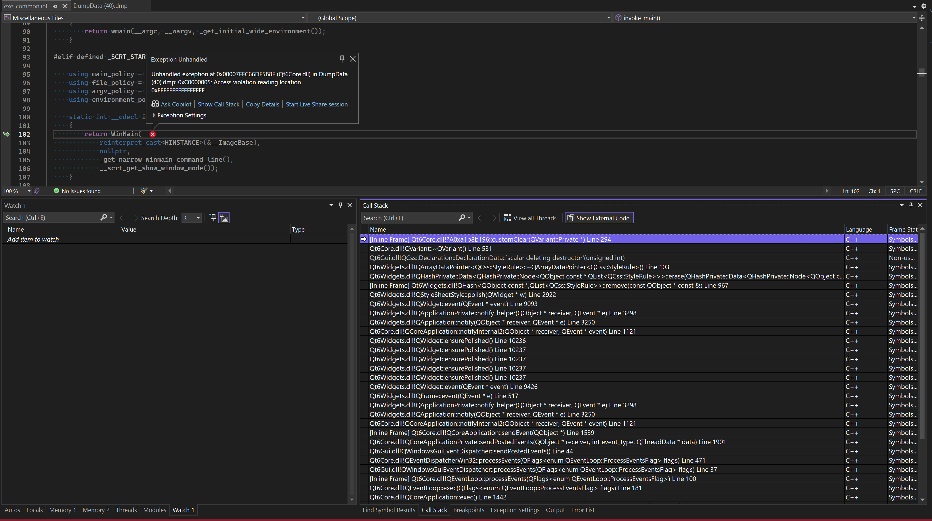Open the code cleanup brush dropdown
Image resolution: width=932 pixels, height=521 pixels.
(x=151, y=191)
